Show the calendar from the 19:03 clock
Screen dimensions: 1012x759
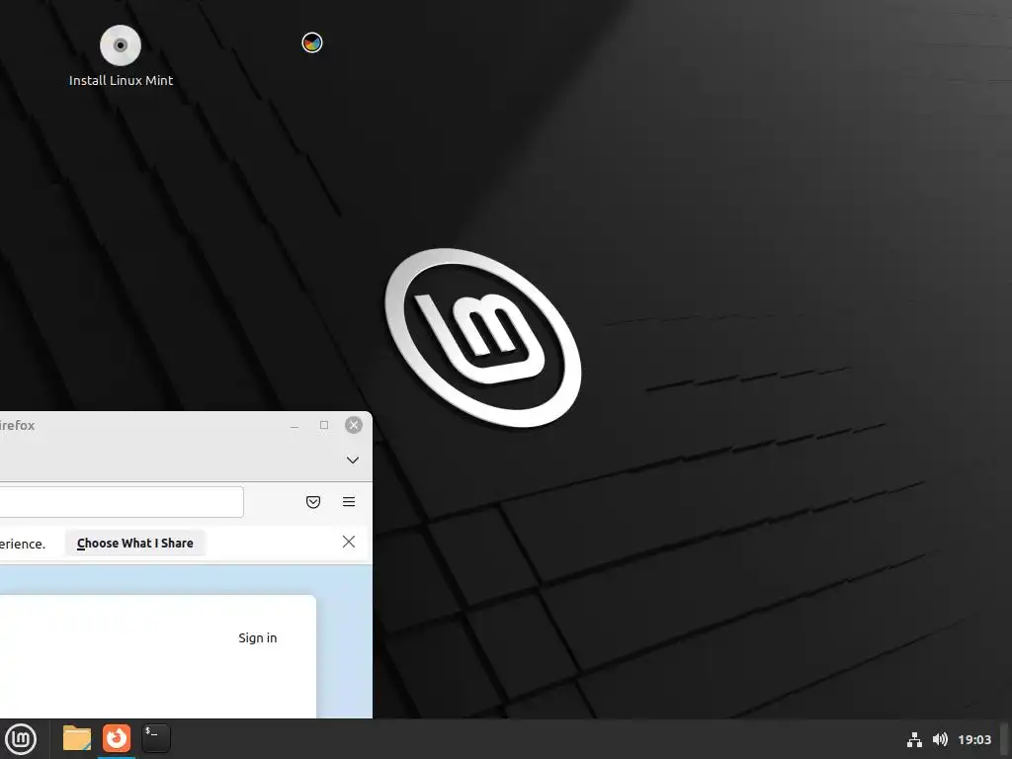(x=973, y=739)
